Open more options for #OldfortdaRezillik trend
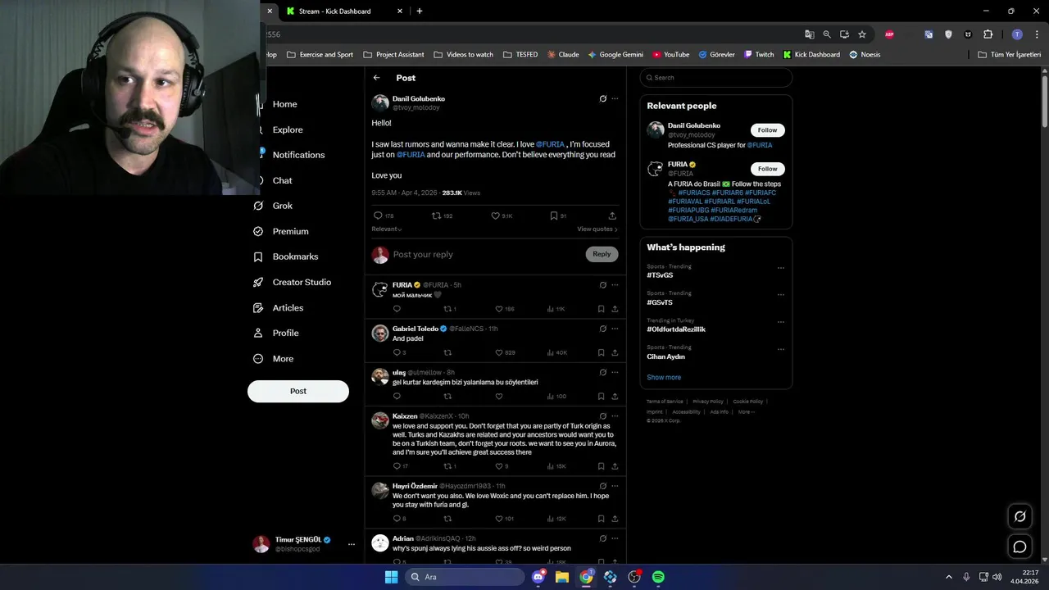 coord(780,322)
